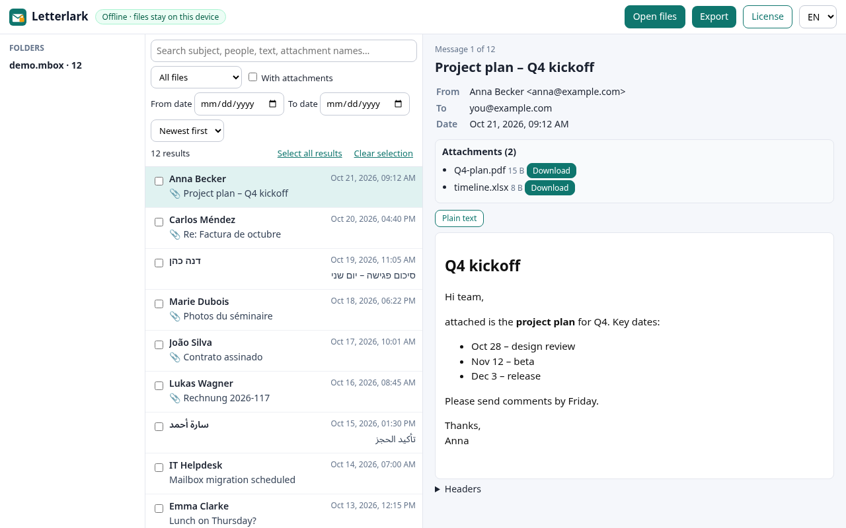Open the Lunch on Thursday? message
The width and height of the screenshot is (846, 528).
tap(284, 511)
